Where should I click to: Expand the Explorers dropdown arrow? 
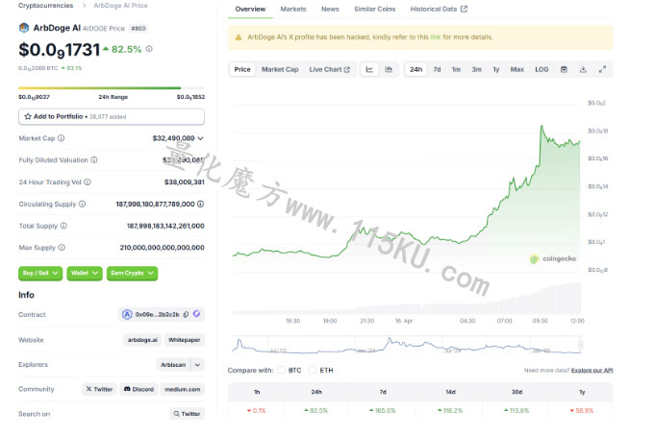point(197,365)
